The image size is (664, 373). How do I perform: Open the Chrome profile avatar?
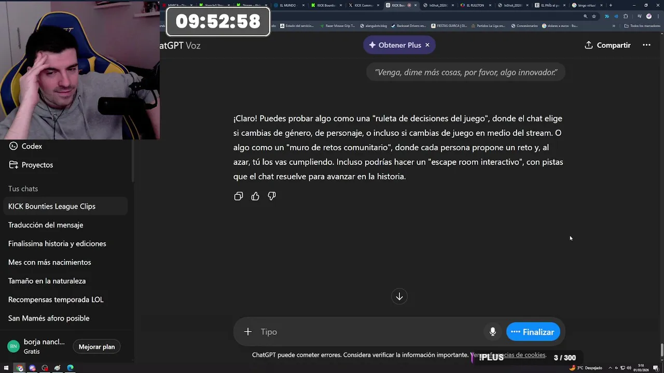[x=649, y=16]
